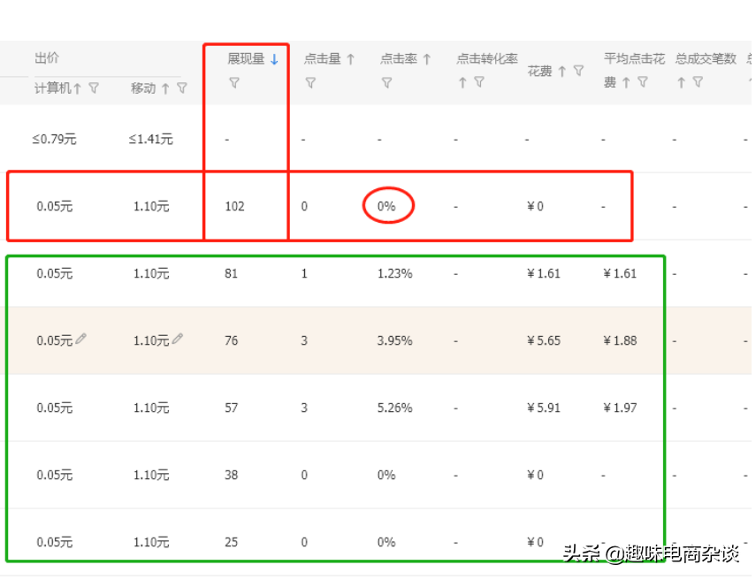Select impressions value 57
Image resolution: width=756 pixels, height=580 pixels.
(x=232, y=408)
